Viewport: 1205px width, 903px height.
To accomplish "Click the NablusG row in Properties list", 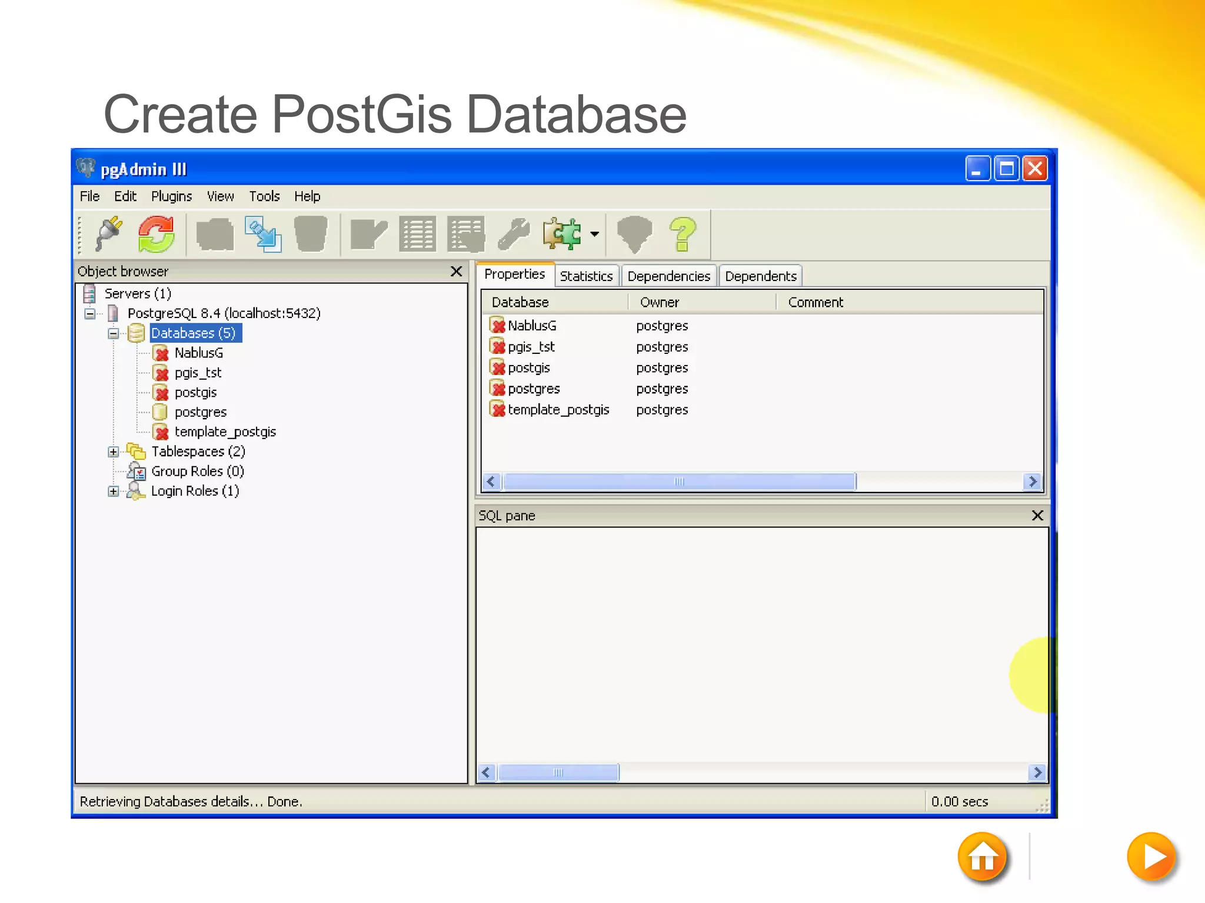I will point(762,326).
